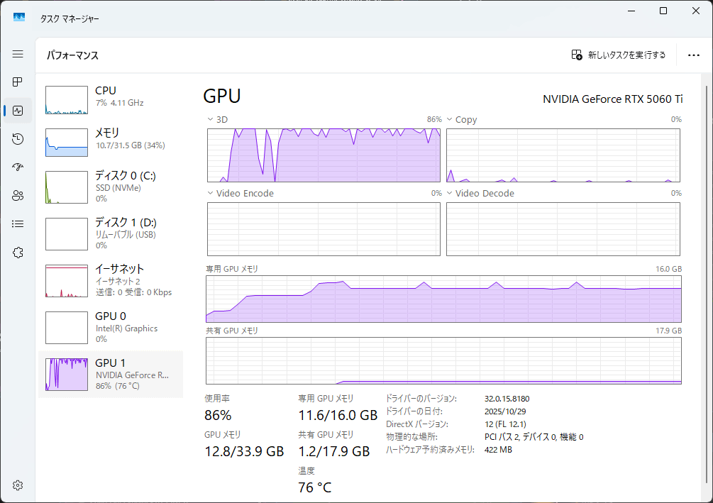
Task: Expand the 3D graph engine dropdown
Action: 218,120
